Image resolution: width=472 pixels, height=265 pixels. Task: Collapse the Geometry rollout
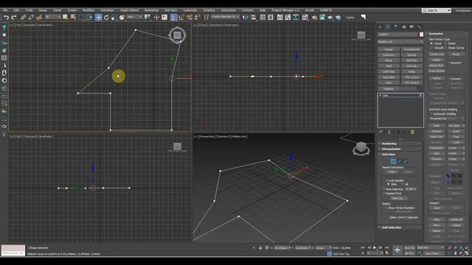click(445, 34)
